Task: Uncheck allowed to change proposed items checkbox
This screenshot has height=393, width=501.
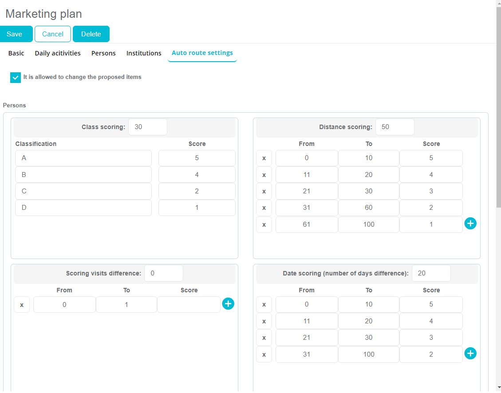Action: click(x=16, y=78)
